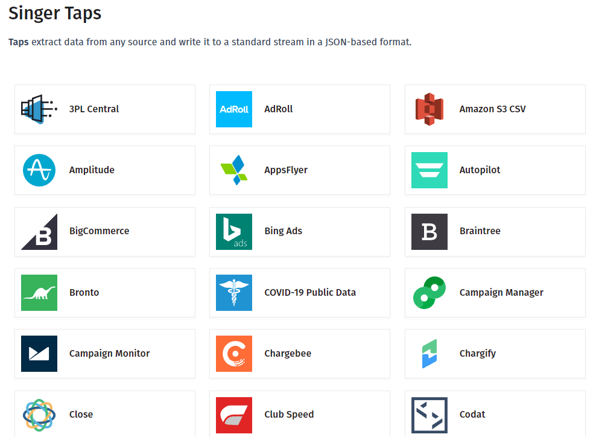599x437 pixels.
Task: Click the Campaign Manager green circles icon
Action: click(429, 293)
